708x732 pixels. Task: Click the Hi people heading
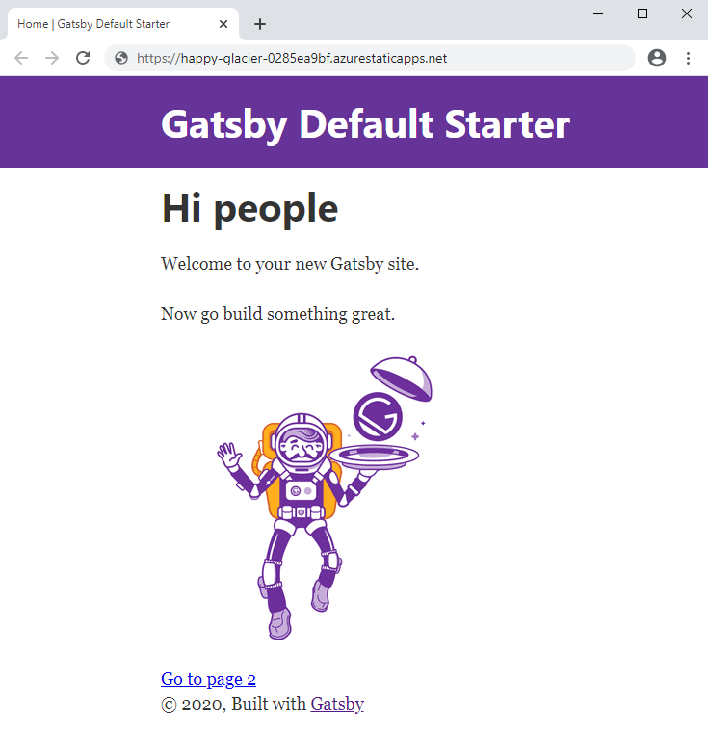tap(249, 209)
